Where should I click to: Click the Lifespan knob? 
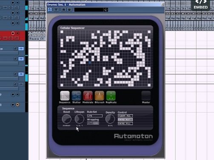pyautogui.click(x=79, y=119)
